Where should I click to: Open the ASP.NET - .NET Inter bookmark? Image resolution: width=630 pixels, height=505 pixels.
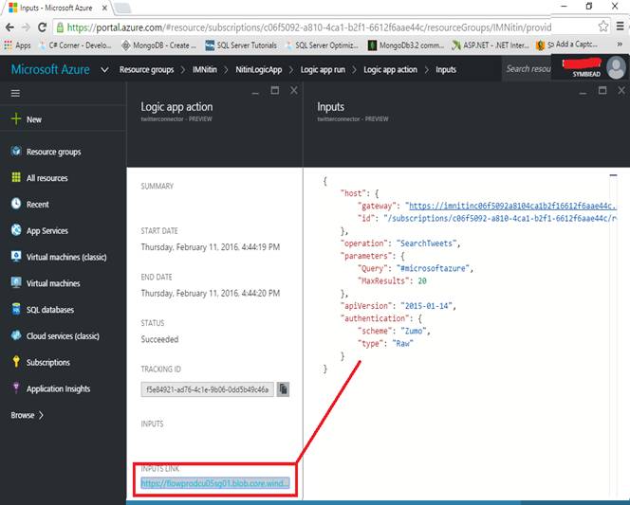point(491,45)
